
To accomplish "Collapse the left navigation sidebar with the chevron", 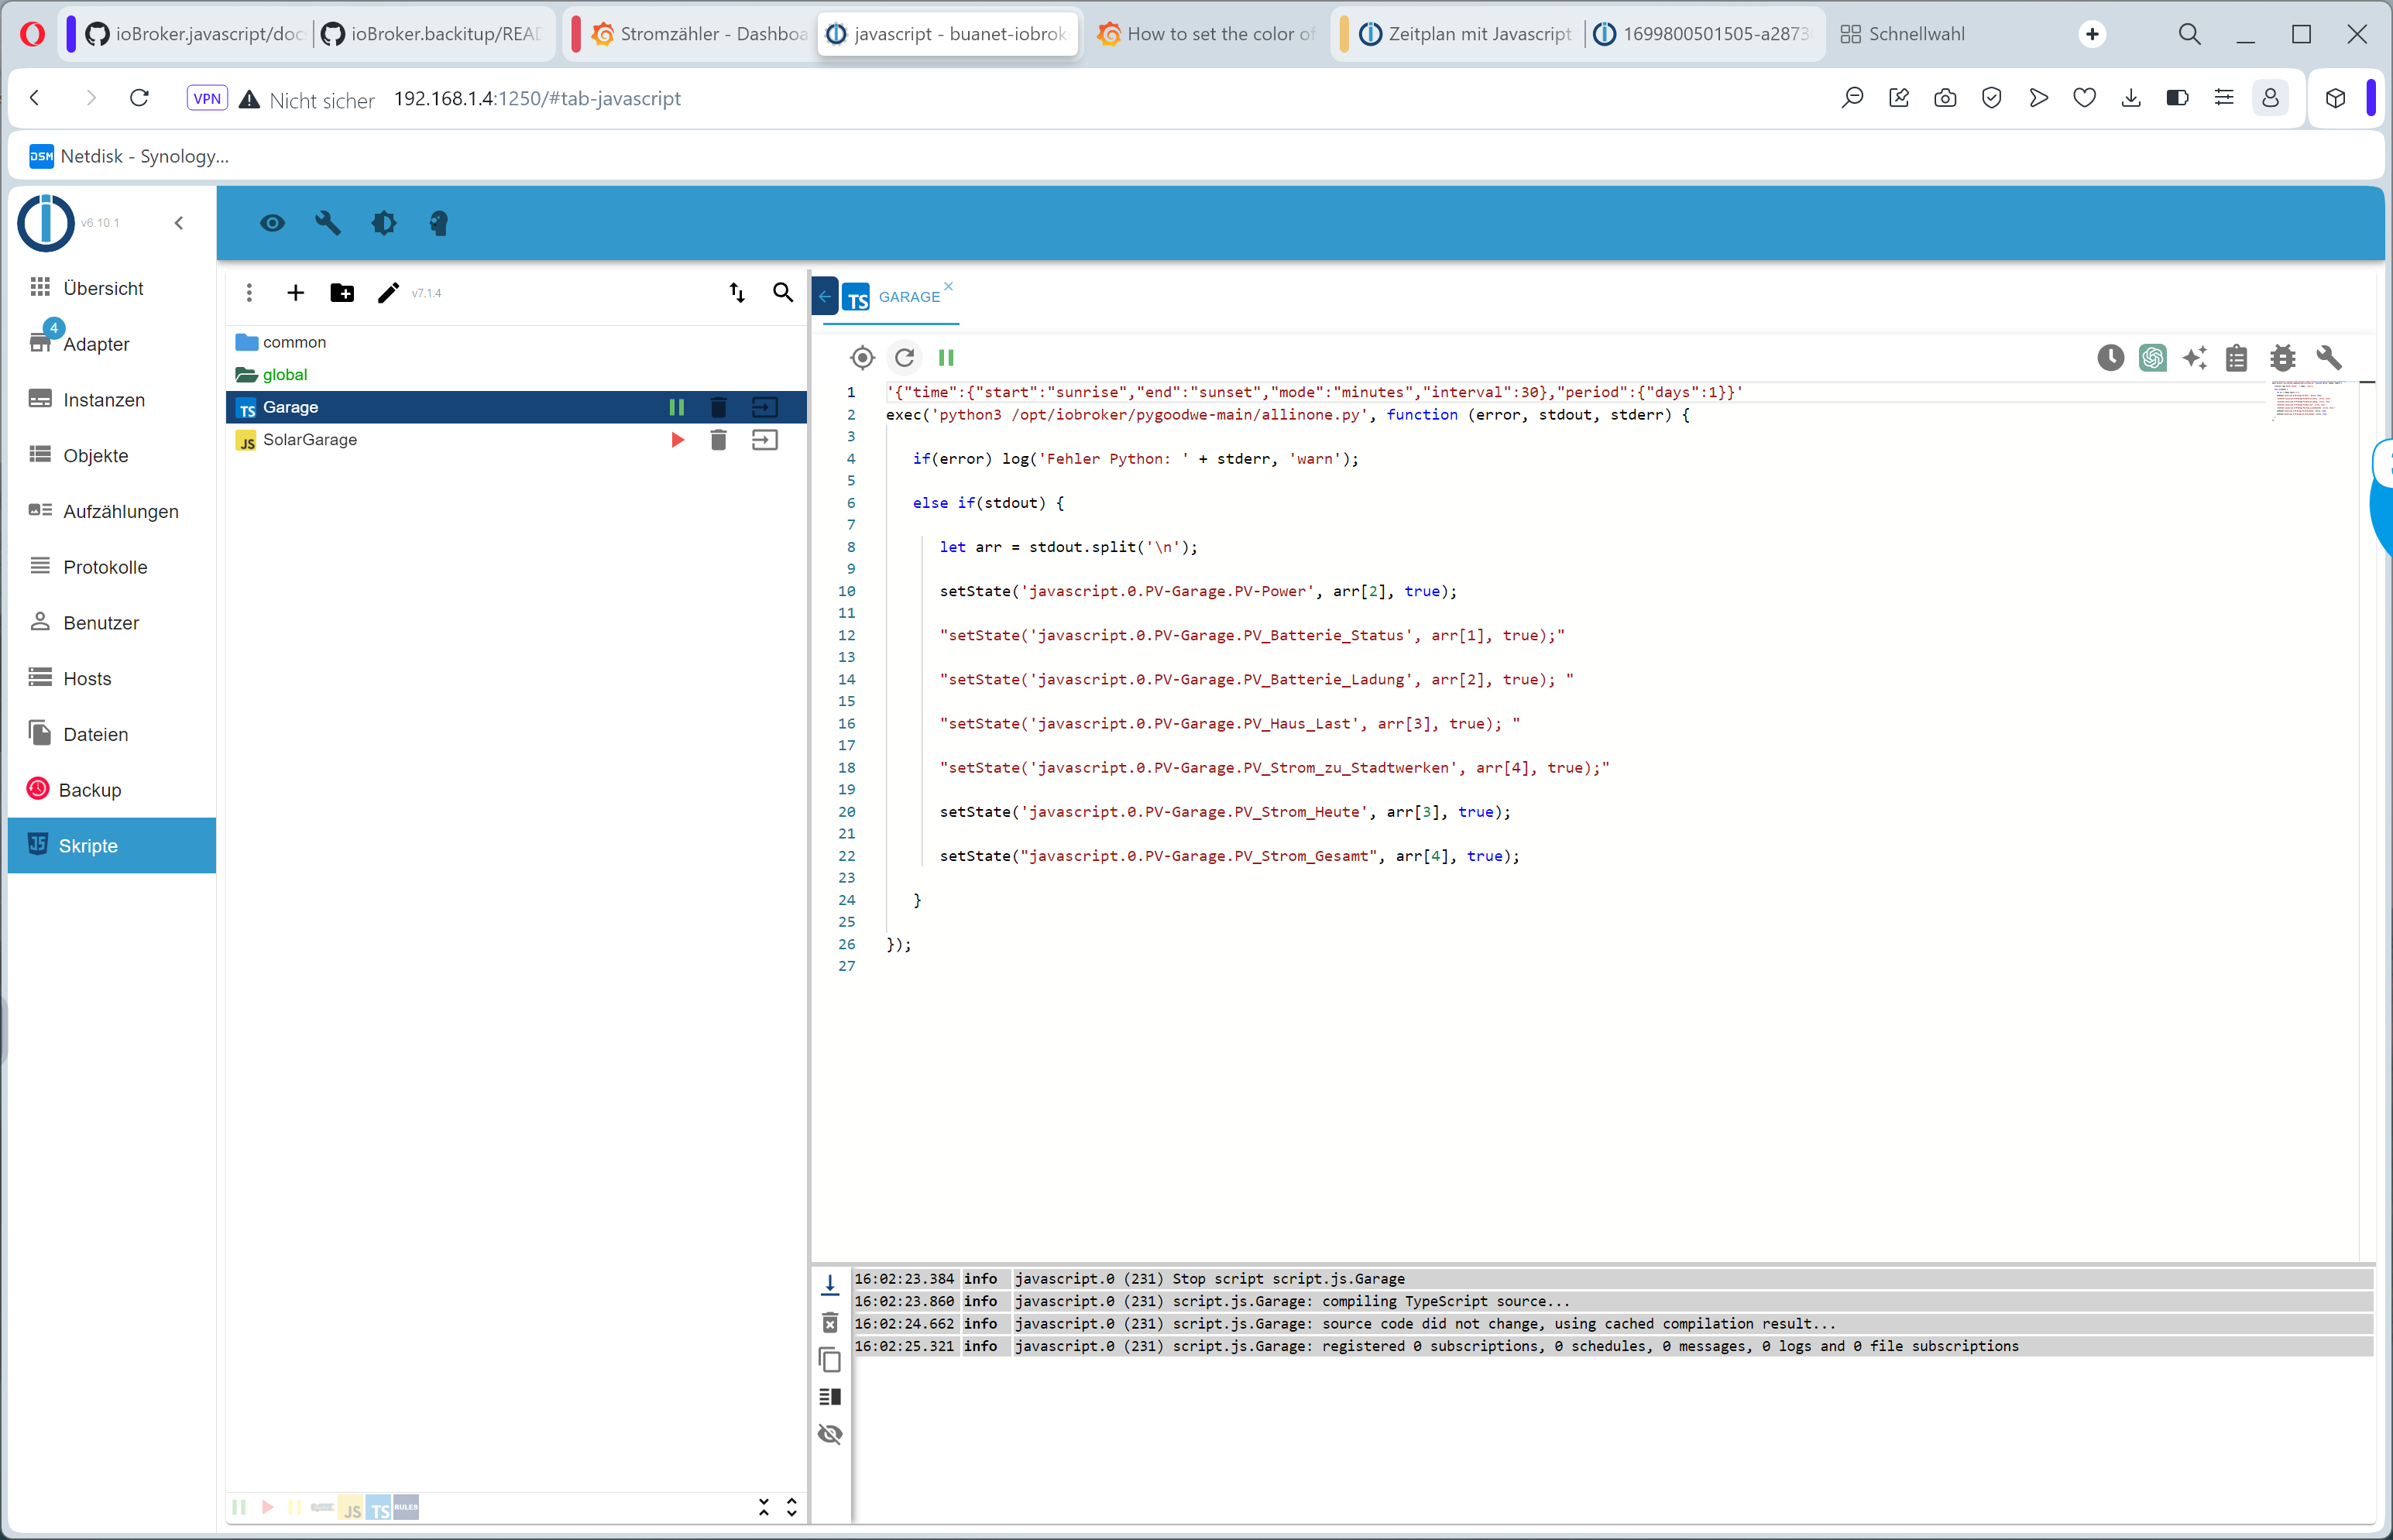I will click(x=179, y=222).
